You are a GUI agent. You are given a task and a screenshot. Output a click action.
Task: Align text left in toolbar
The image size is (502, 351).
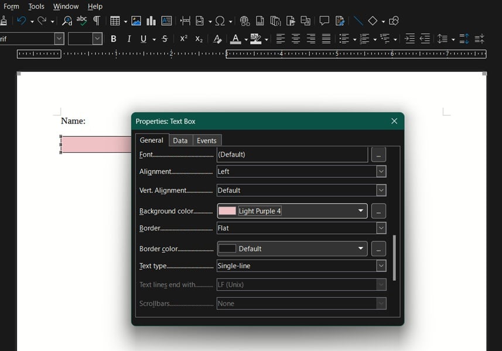coord(281,39)
